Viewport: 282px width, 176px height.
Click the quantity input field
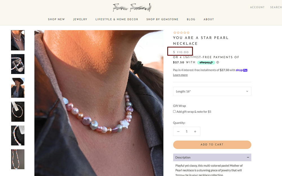(186, 131)
